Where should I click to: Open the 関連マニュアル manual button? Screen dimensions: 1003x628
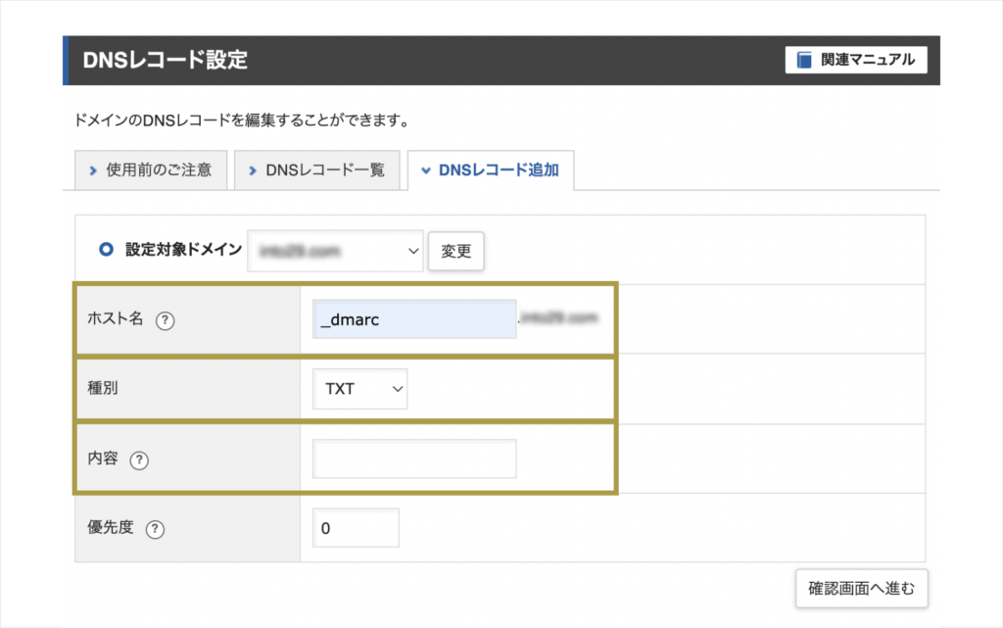pos(856,60)
